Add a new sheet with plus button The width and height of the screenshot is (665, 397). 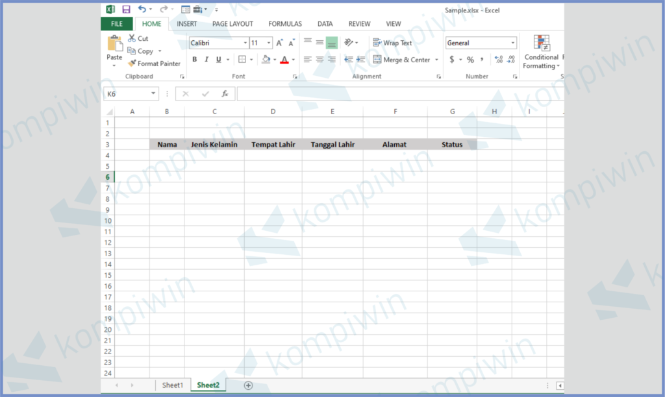point(248,385)
